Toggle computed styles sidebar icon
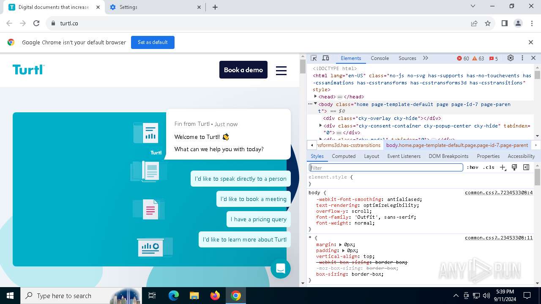 (526, 168)
